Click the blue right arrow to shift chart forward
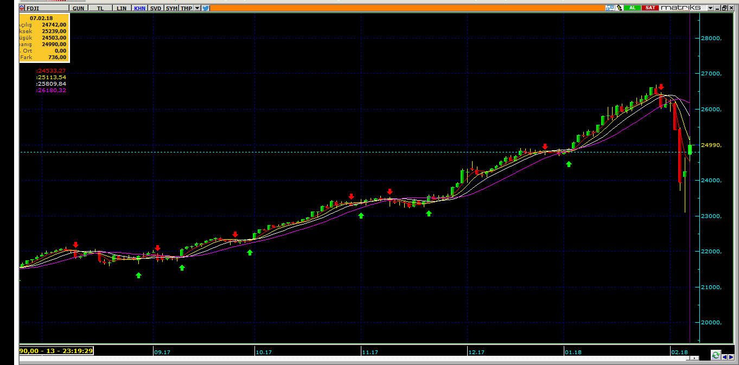This screenshot has height=365, width=739. tap(731, 357)
